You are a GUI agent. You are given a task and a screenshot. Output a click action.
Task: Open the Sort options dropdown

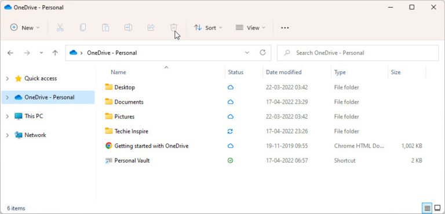coord(208,28)
